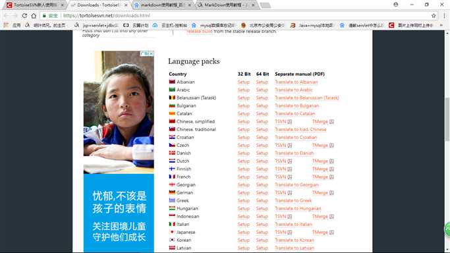
Task: Bookmark this page with the star icon
Action: pyautogui.click(x=434, y=16)
